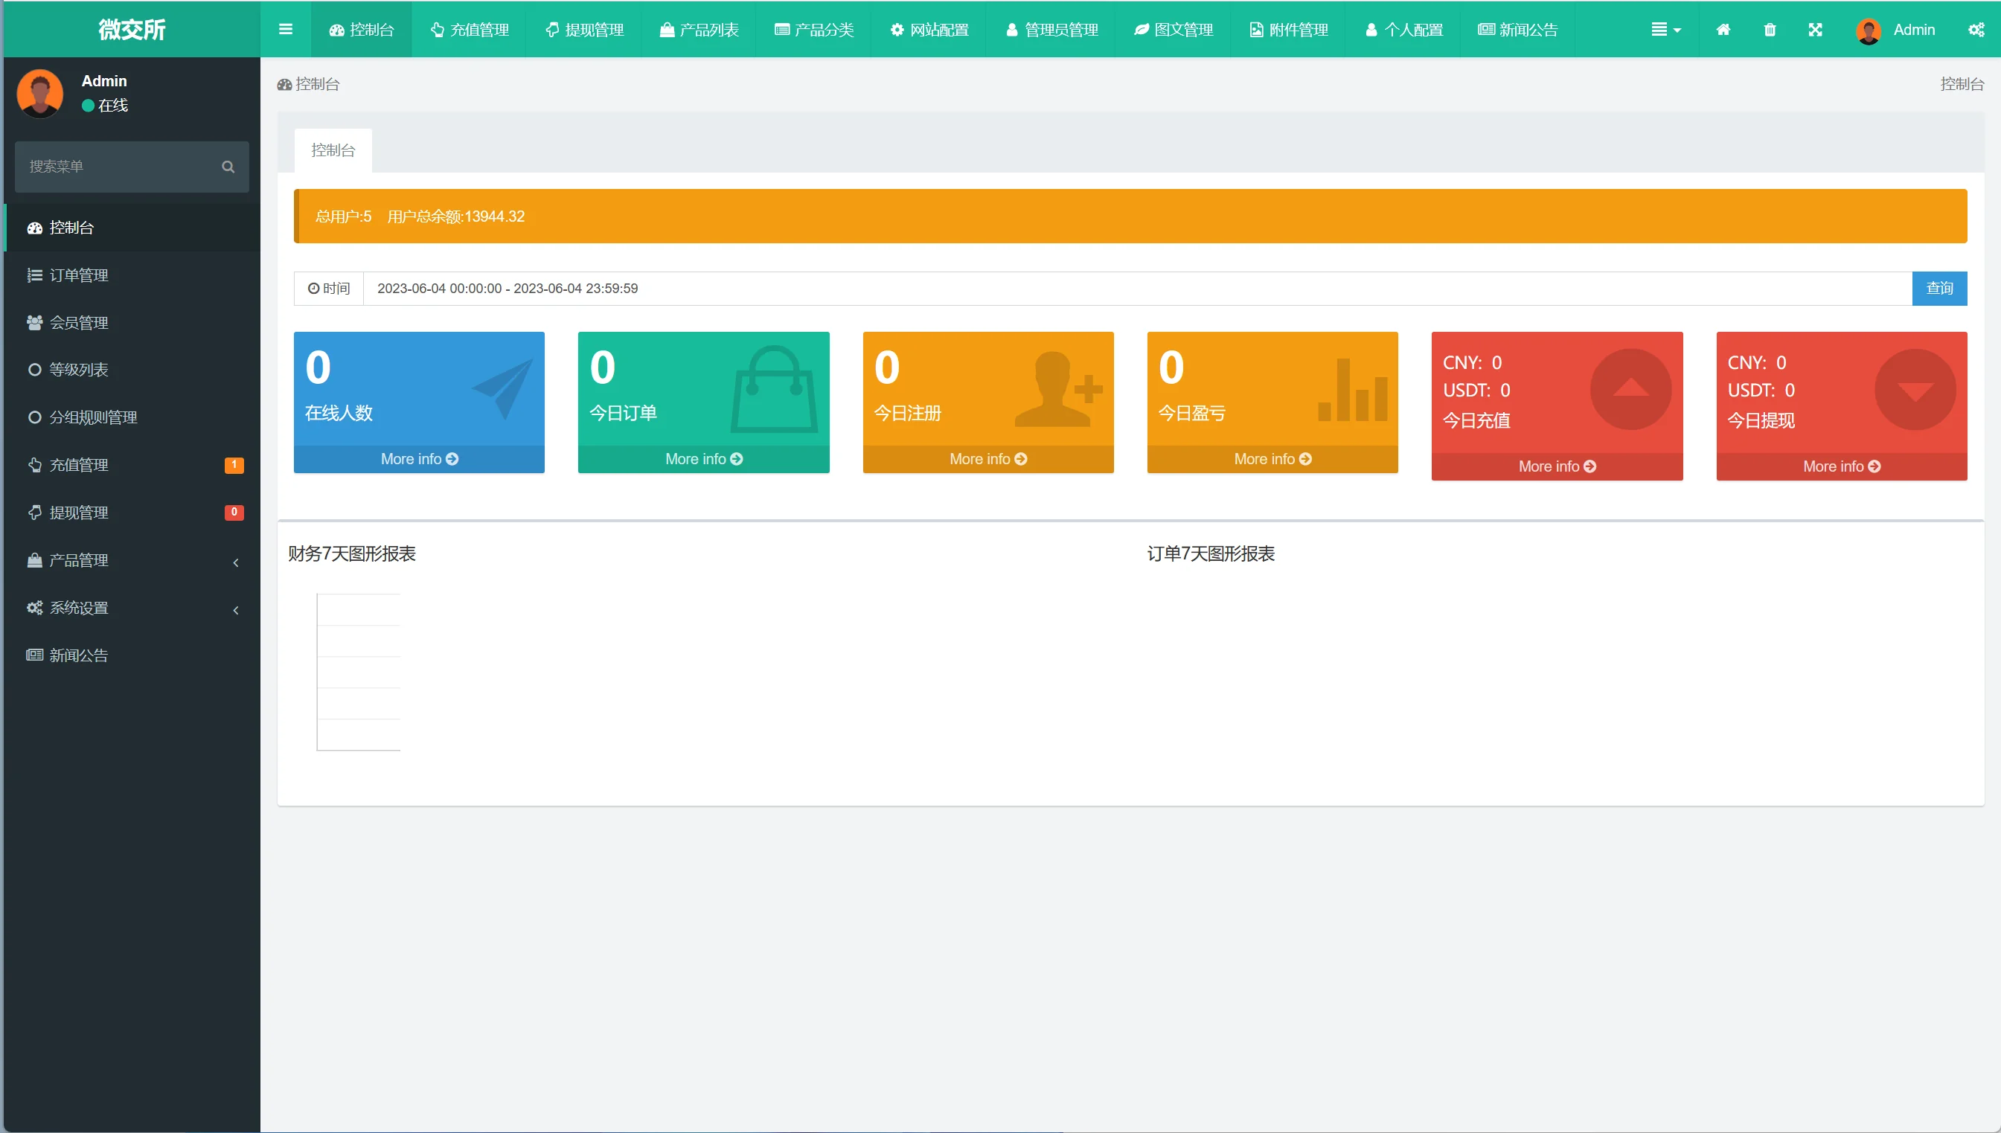Click the home icon in top bar

[x=1723, y=30]
